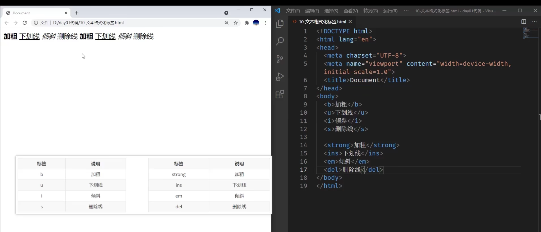This screenshot has height=232, width=541.
Task: Open the 查看(V) menu
Action: pos(351,11)
